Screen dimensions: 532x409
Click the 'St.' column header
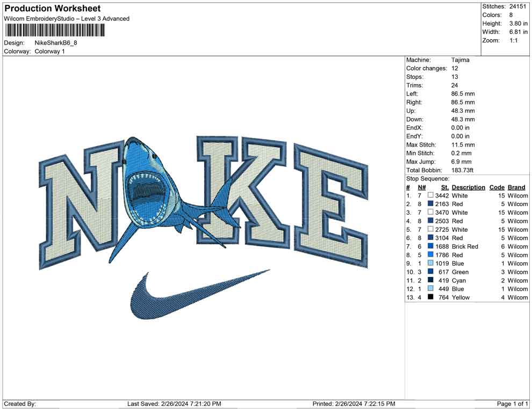(x=445, y=187)
